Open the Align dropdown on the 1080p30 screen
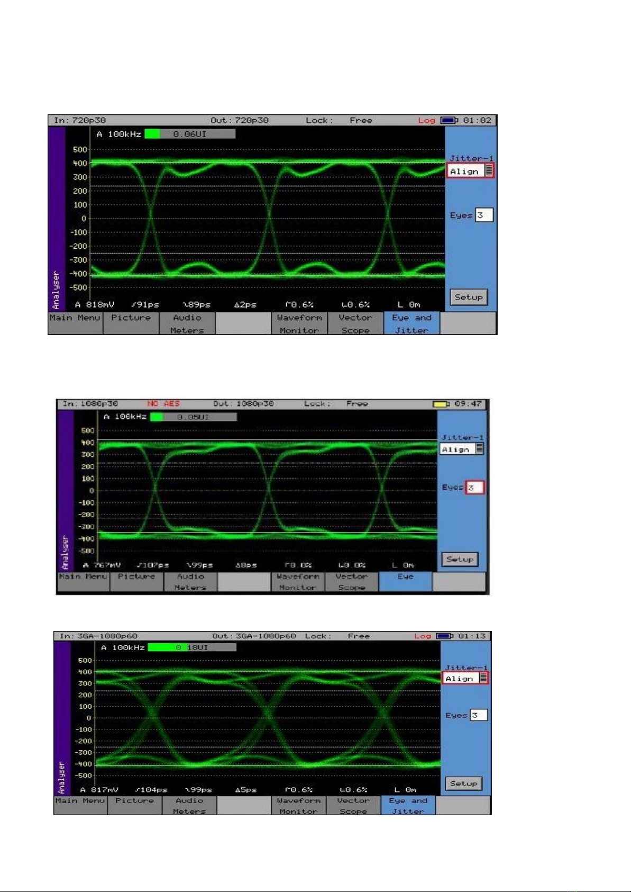The width and height of the screenshot is (631, 892). click(462, 449)
